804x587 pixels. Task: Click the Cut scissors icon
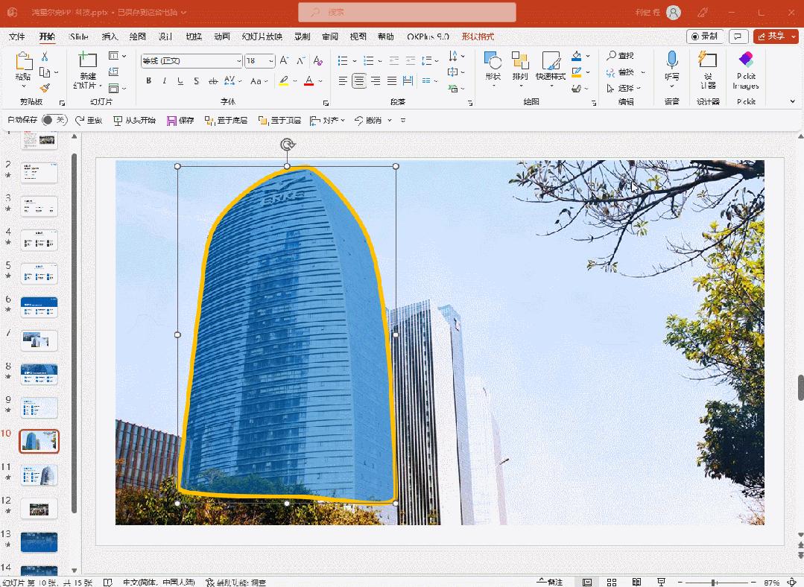tap(45, 57)
